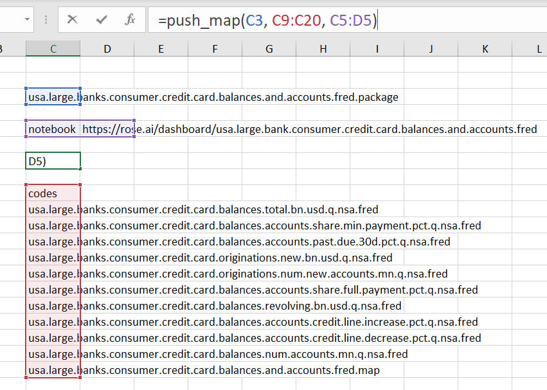547x390 pixels.
Task: Open Insert Function via fx icon
Action: point(130,19)
